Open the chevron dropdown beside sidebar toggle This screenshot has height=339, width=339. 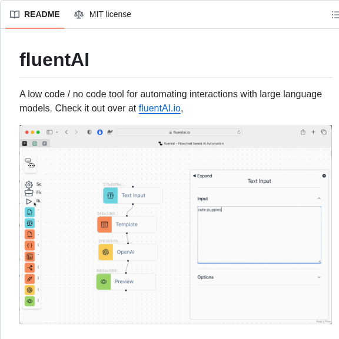click(x=57, y=132)
